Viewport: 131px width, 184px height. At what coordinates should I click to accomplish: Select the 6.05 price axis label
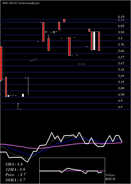pyautogui.click(x=121, y=26)
